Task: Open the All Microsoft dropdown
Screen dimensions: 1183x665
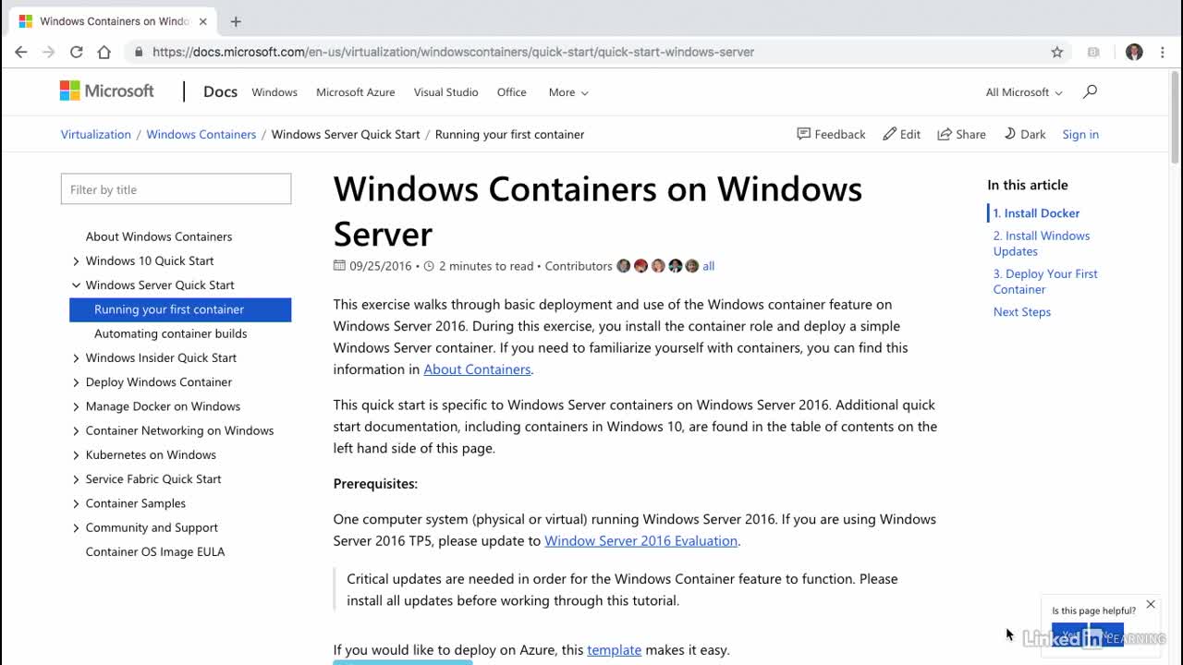Action: click(1024, 92)
